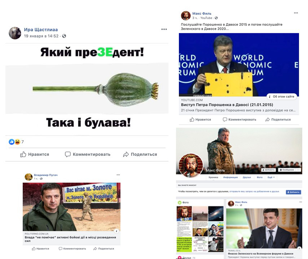Share the poppy meme post via Поделиться

(x=140, y=154)
